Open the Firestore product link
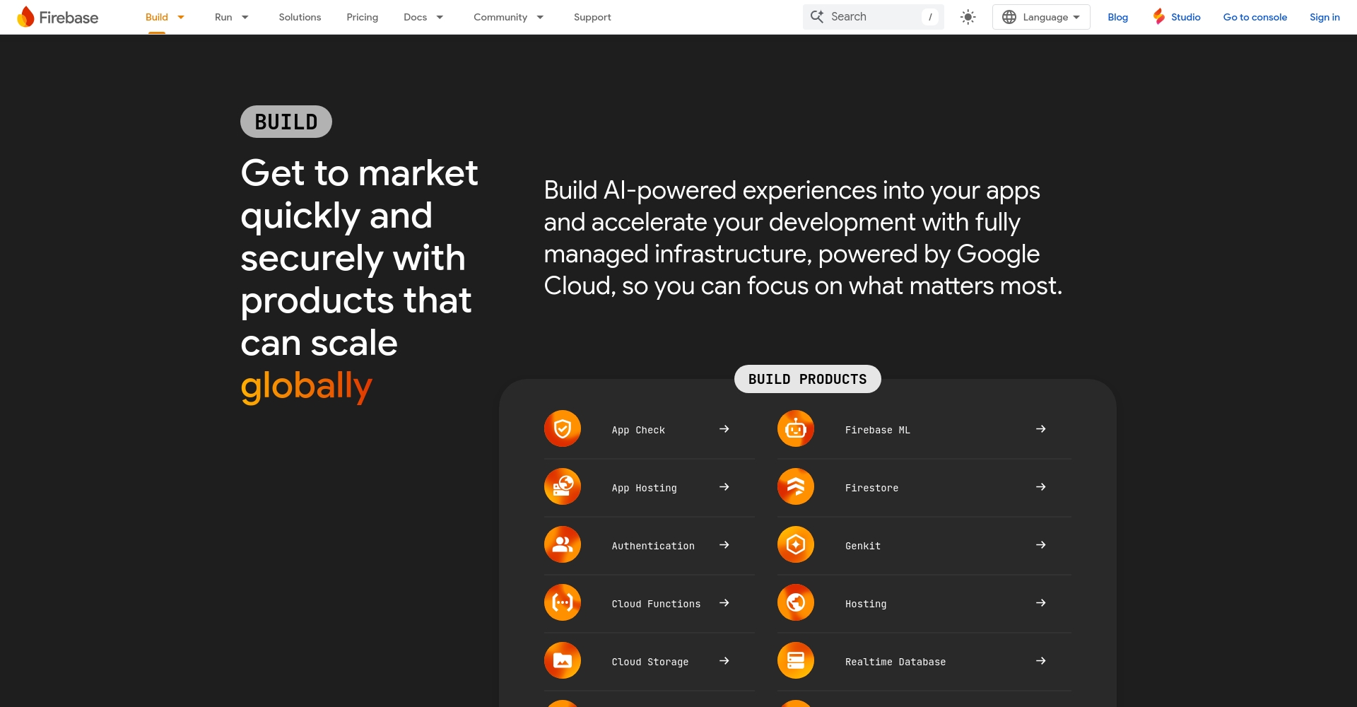The image size is (1357, 707). 872,488
